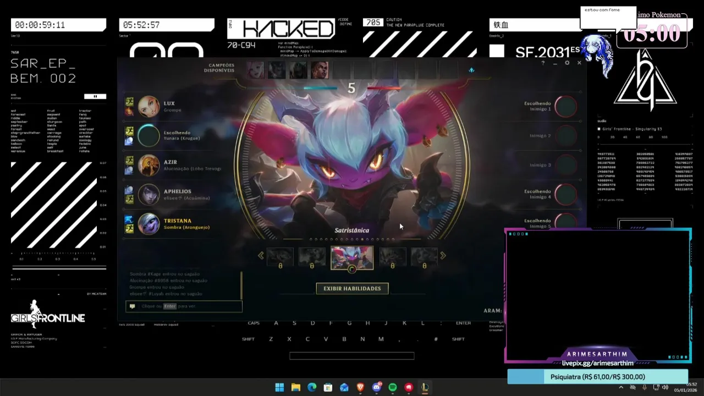The width and height of the screenshot is (704, 396).
Task: Click Tristana champion portrait
Action: tap(148, 224)
